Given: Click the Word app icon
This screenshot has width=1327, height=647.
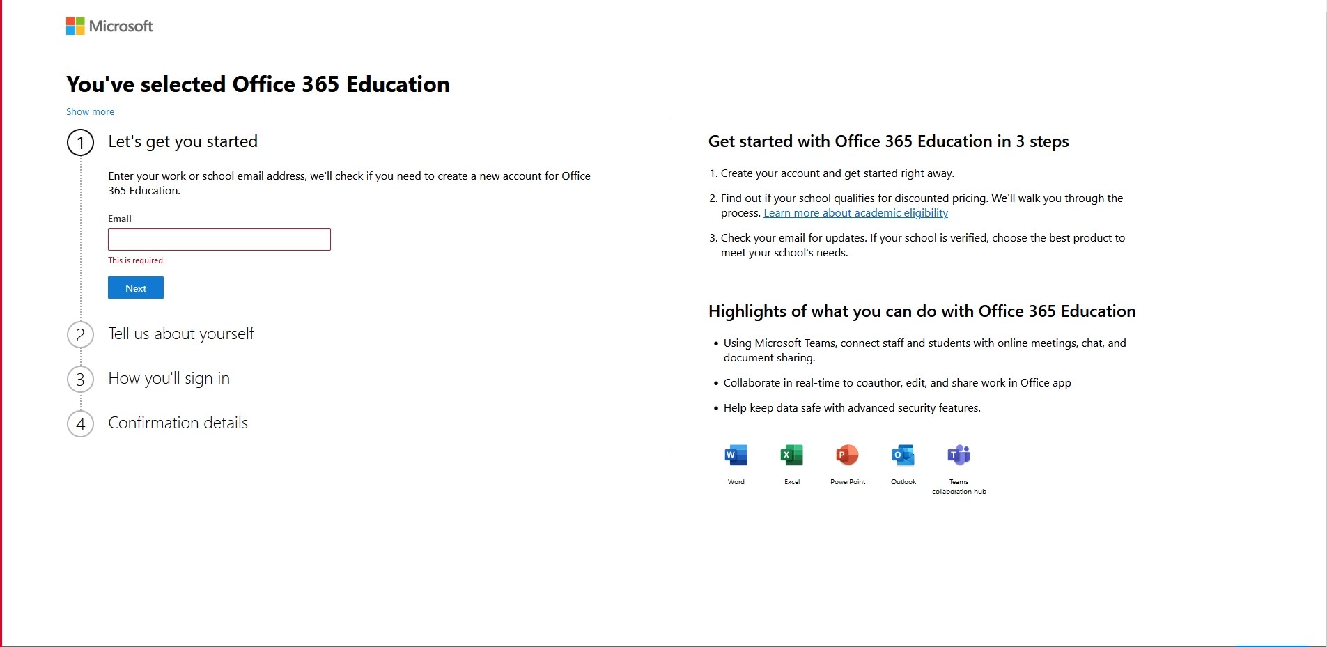Looking at the screenshot, I should (x=735, y=456).
